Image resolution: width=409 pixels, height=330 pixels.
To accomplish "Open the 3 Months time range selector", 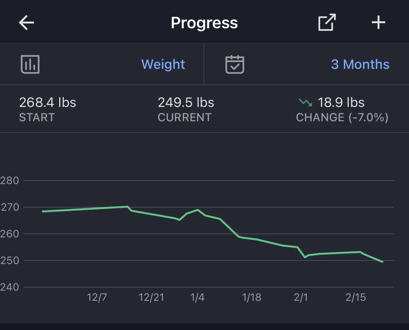I will [x=360, y=64].
